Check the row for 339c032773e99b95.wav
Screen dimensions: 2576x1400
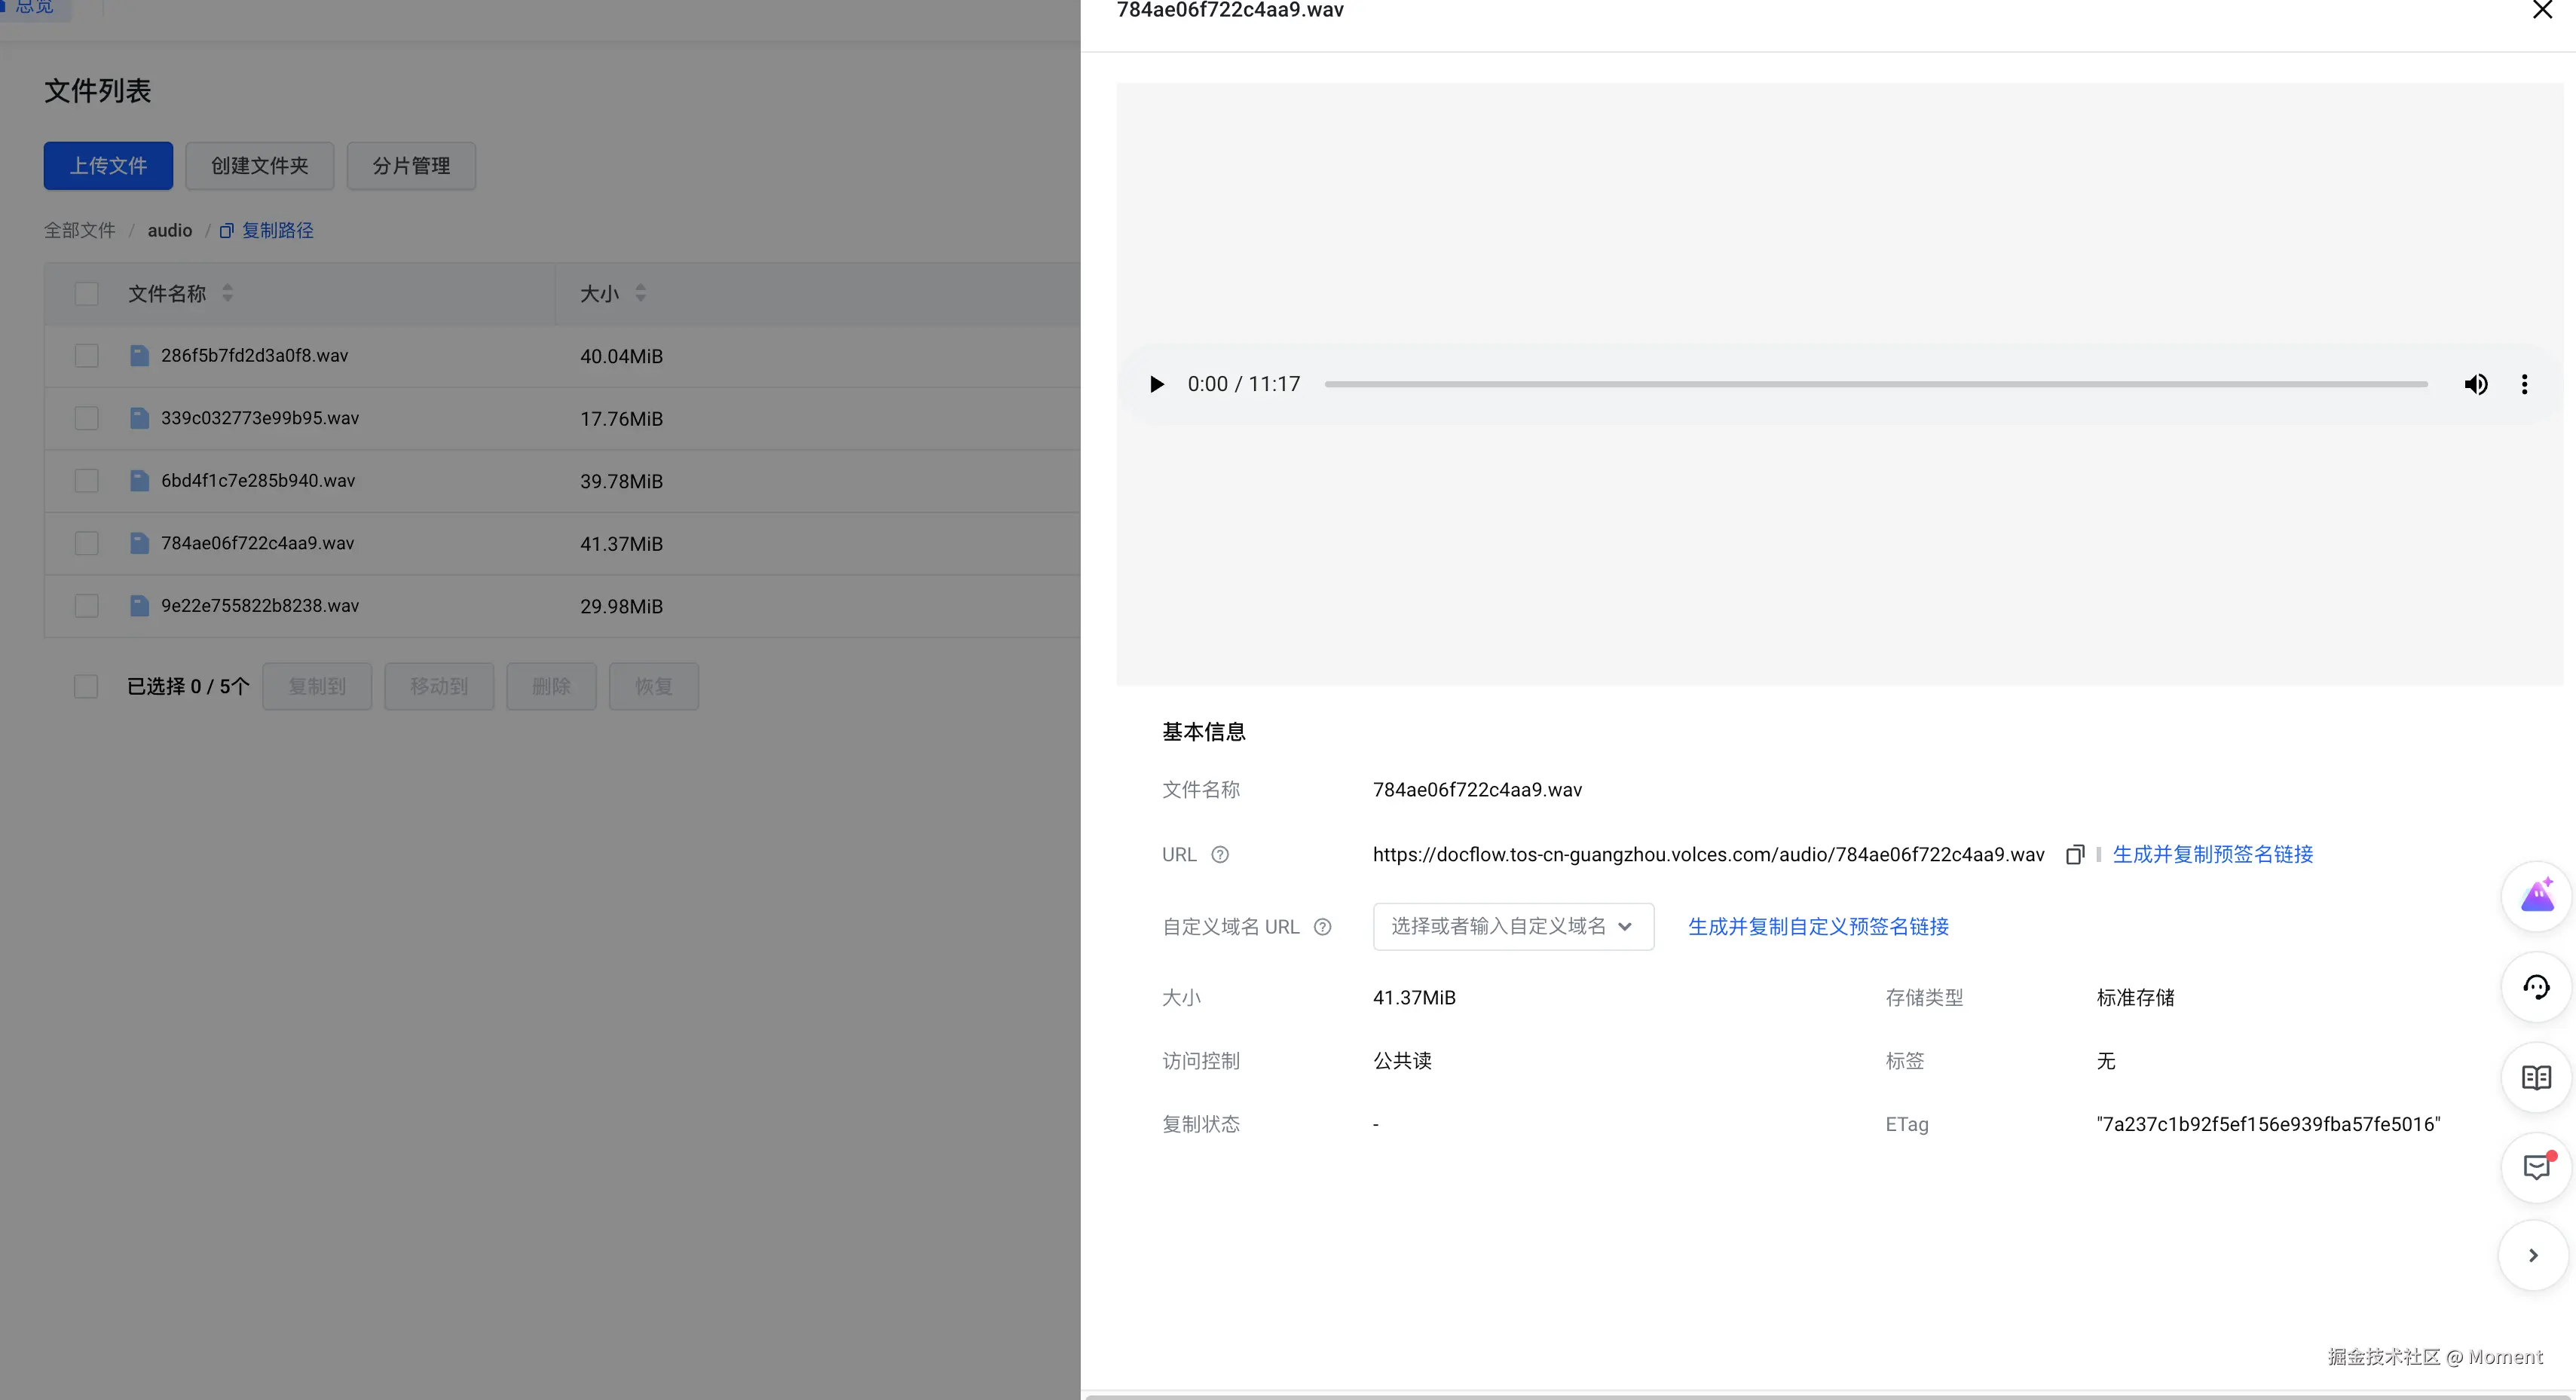87,418
